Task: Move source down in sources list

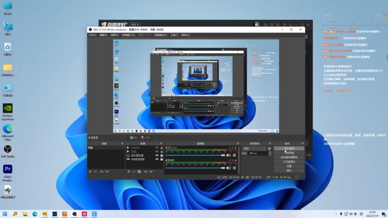Action: (151, 171)
